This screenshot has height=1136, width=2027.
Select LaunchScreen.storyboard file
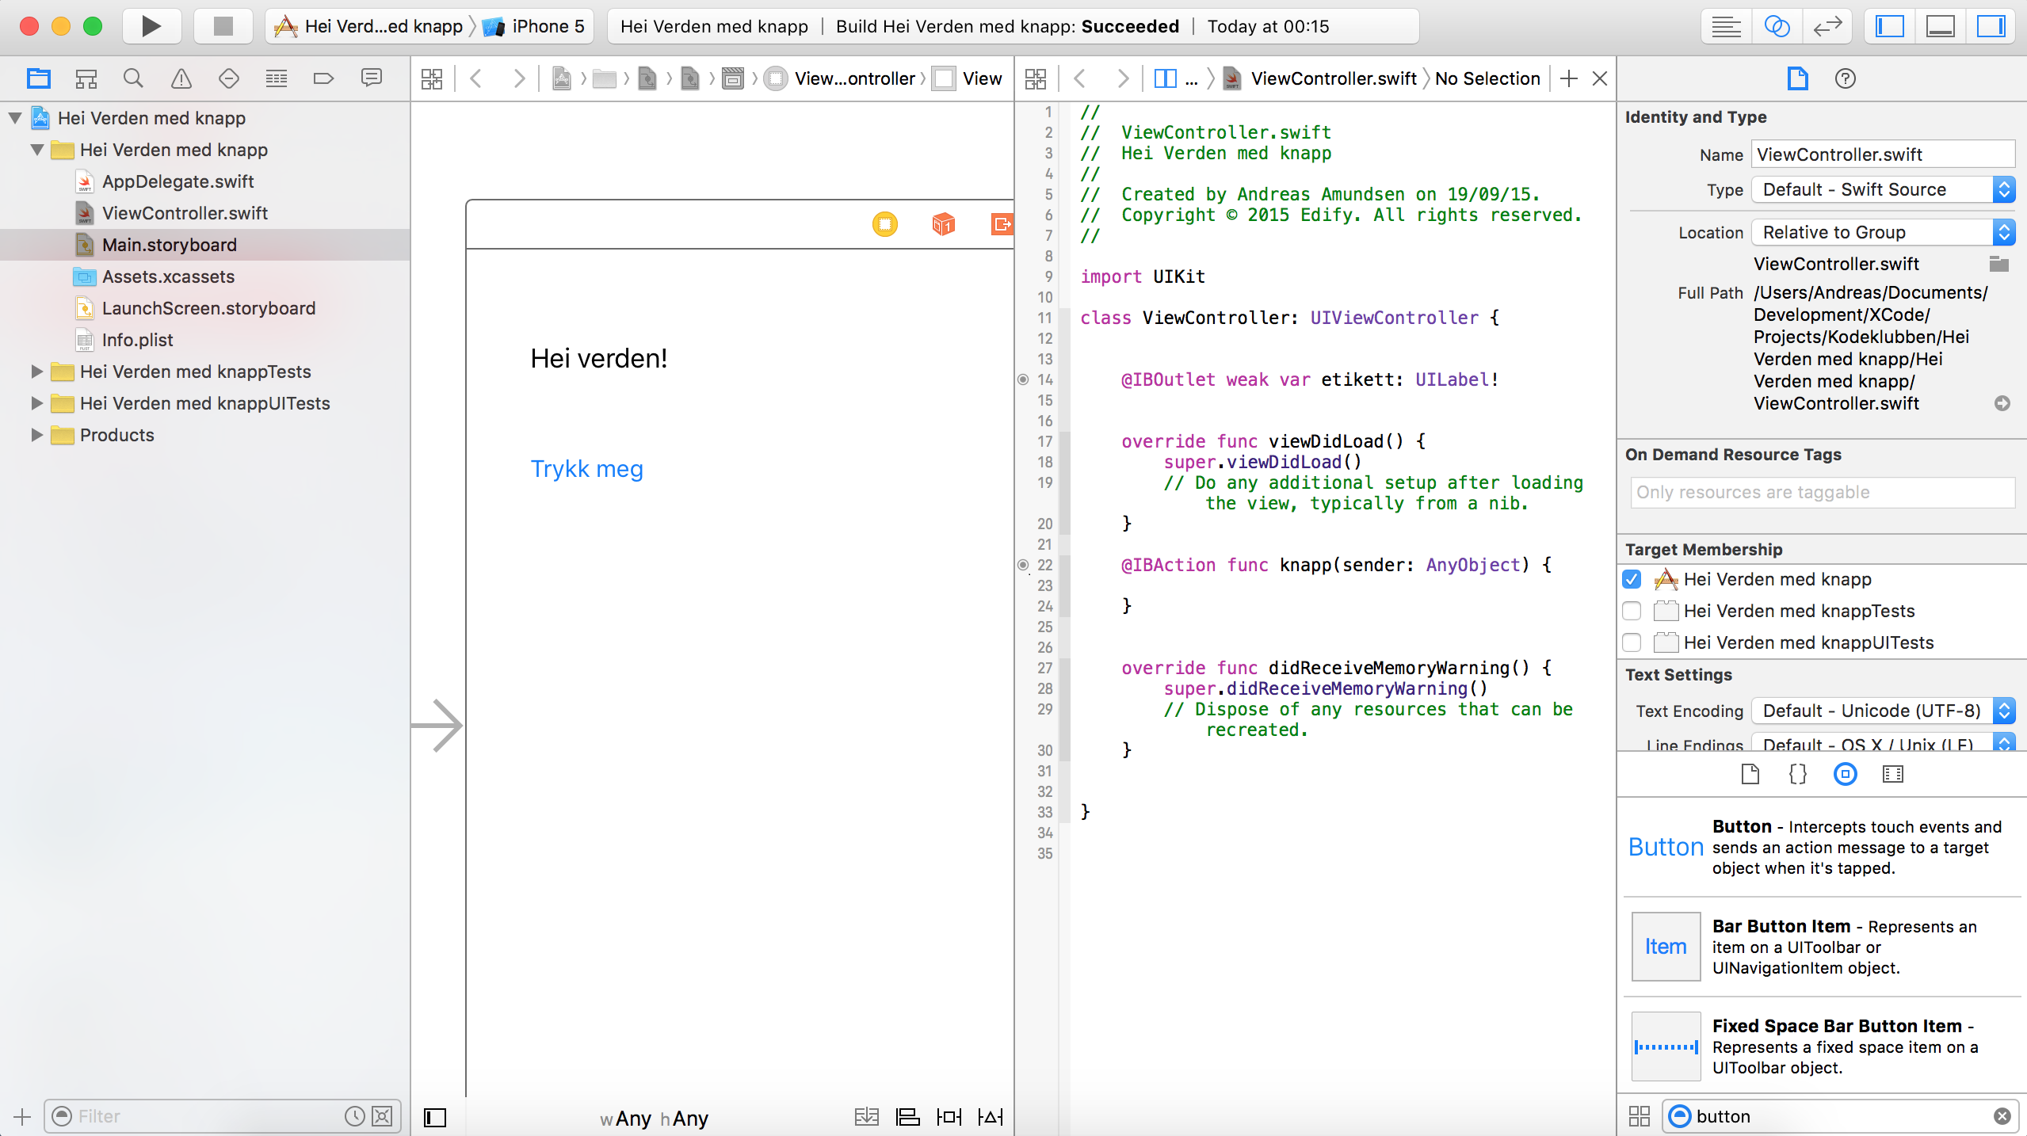pos(208,308)
